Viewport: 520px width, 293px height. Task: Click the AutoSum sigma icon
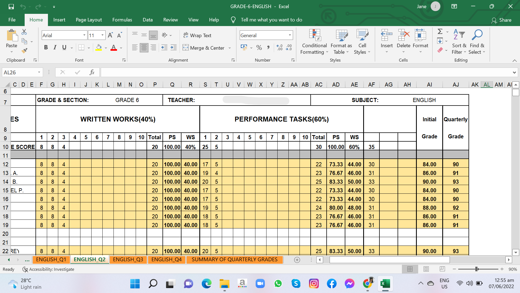click(x=440, y=32)
